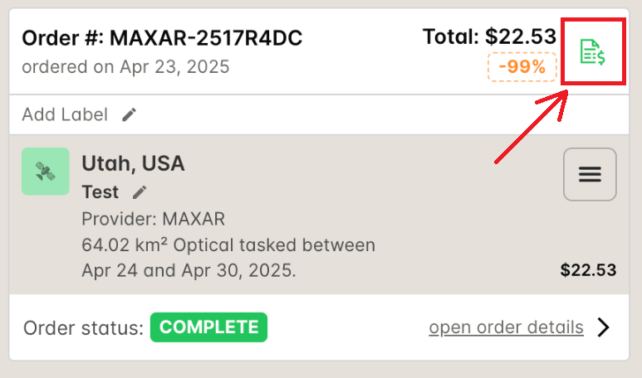Select the order number MAXAR-2517R4DC
This screenshot has width=642, height=378.
[206, 38]
